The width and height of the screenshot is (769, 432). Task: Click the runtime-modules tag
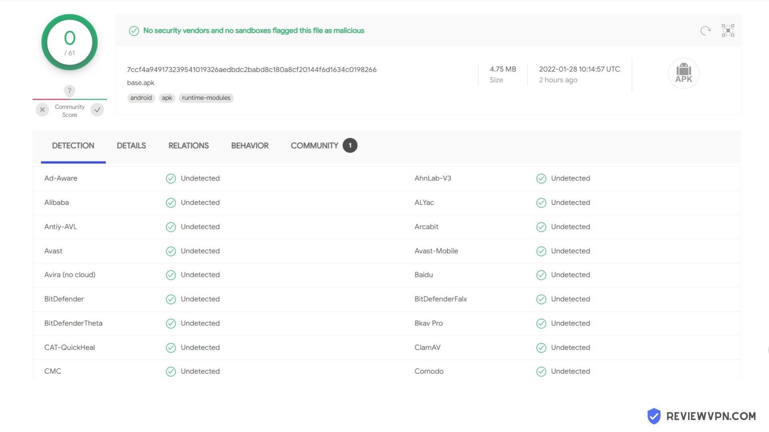[206, 98]
